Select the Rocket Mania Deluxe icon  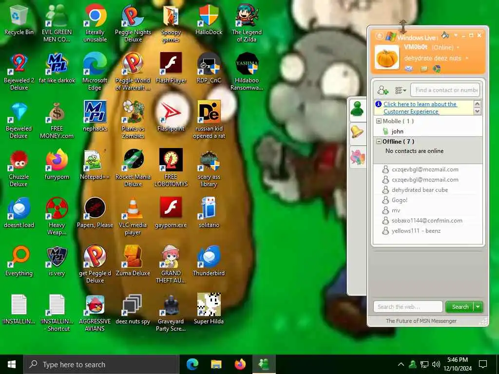coord(133,168)
